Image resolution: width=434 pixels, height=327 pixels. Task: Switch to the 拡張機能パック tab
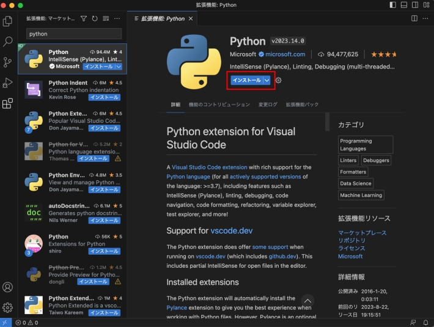click(x=302, y=105)
